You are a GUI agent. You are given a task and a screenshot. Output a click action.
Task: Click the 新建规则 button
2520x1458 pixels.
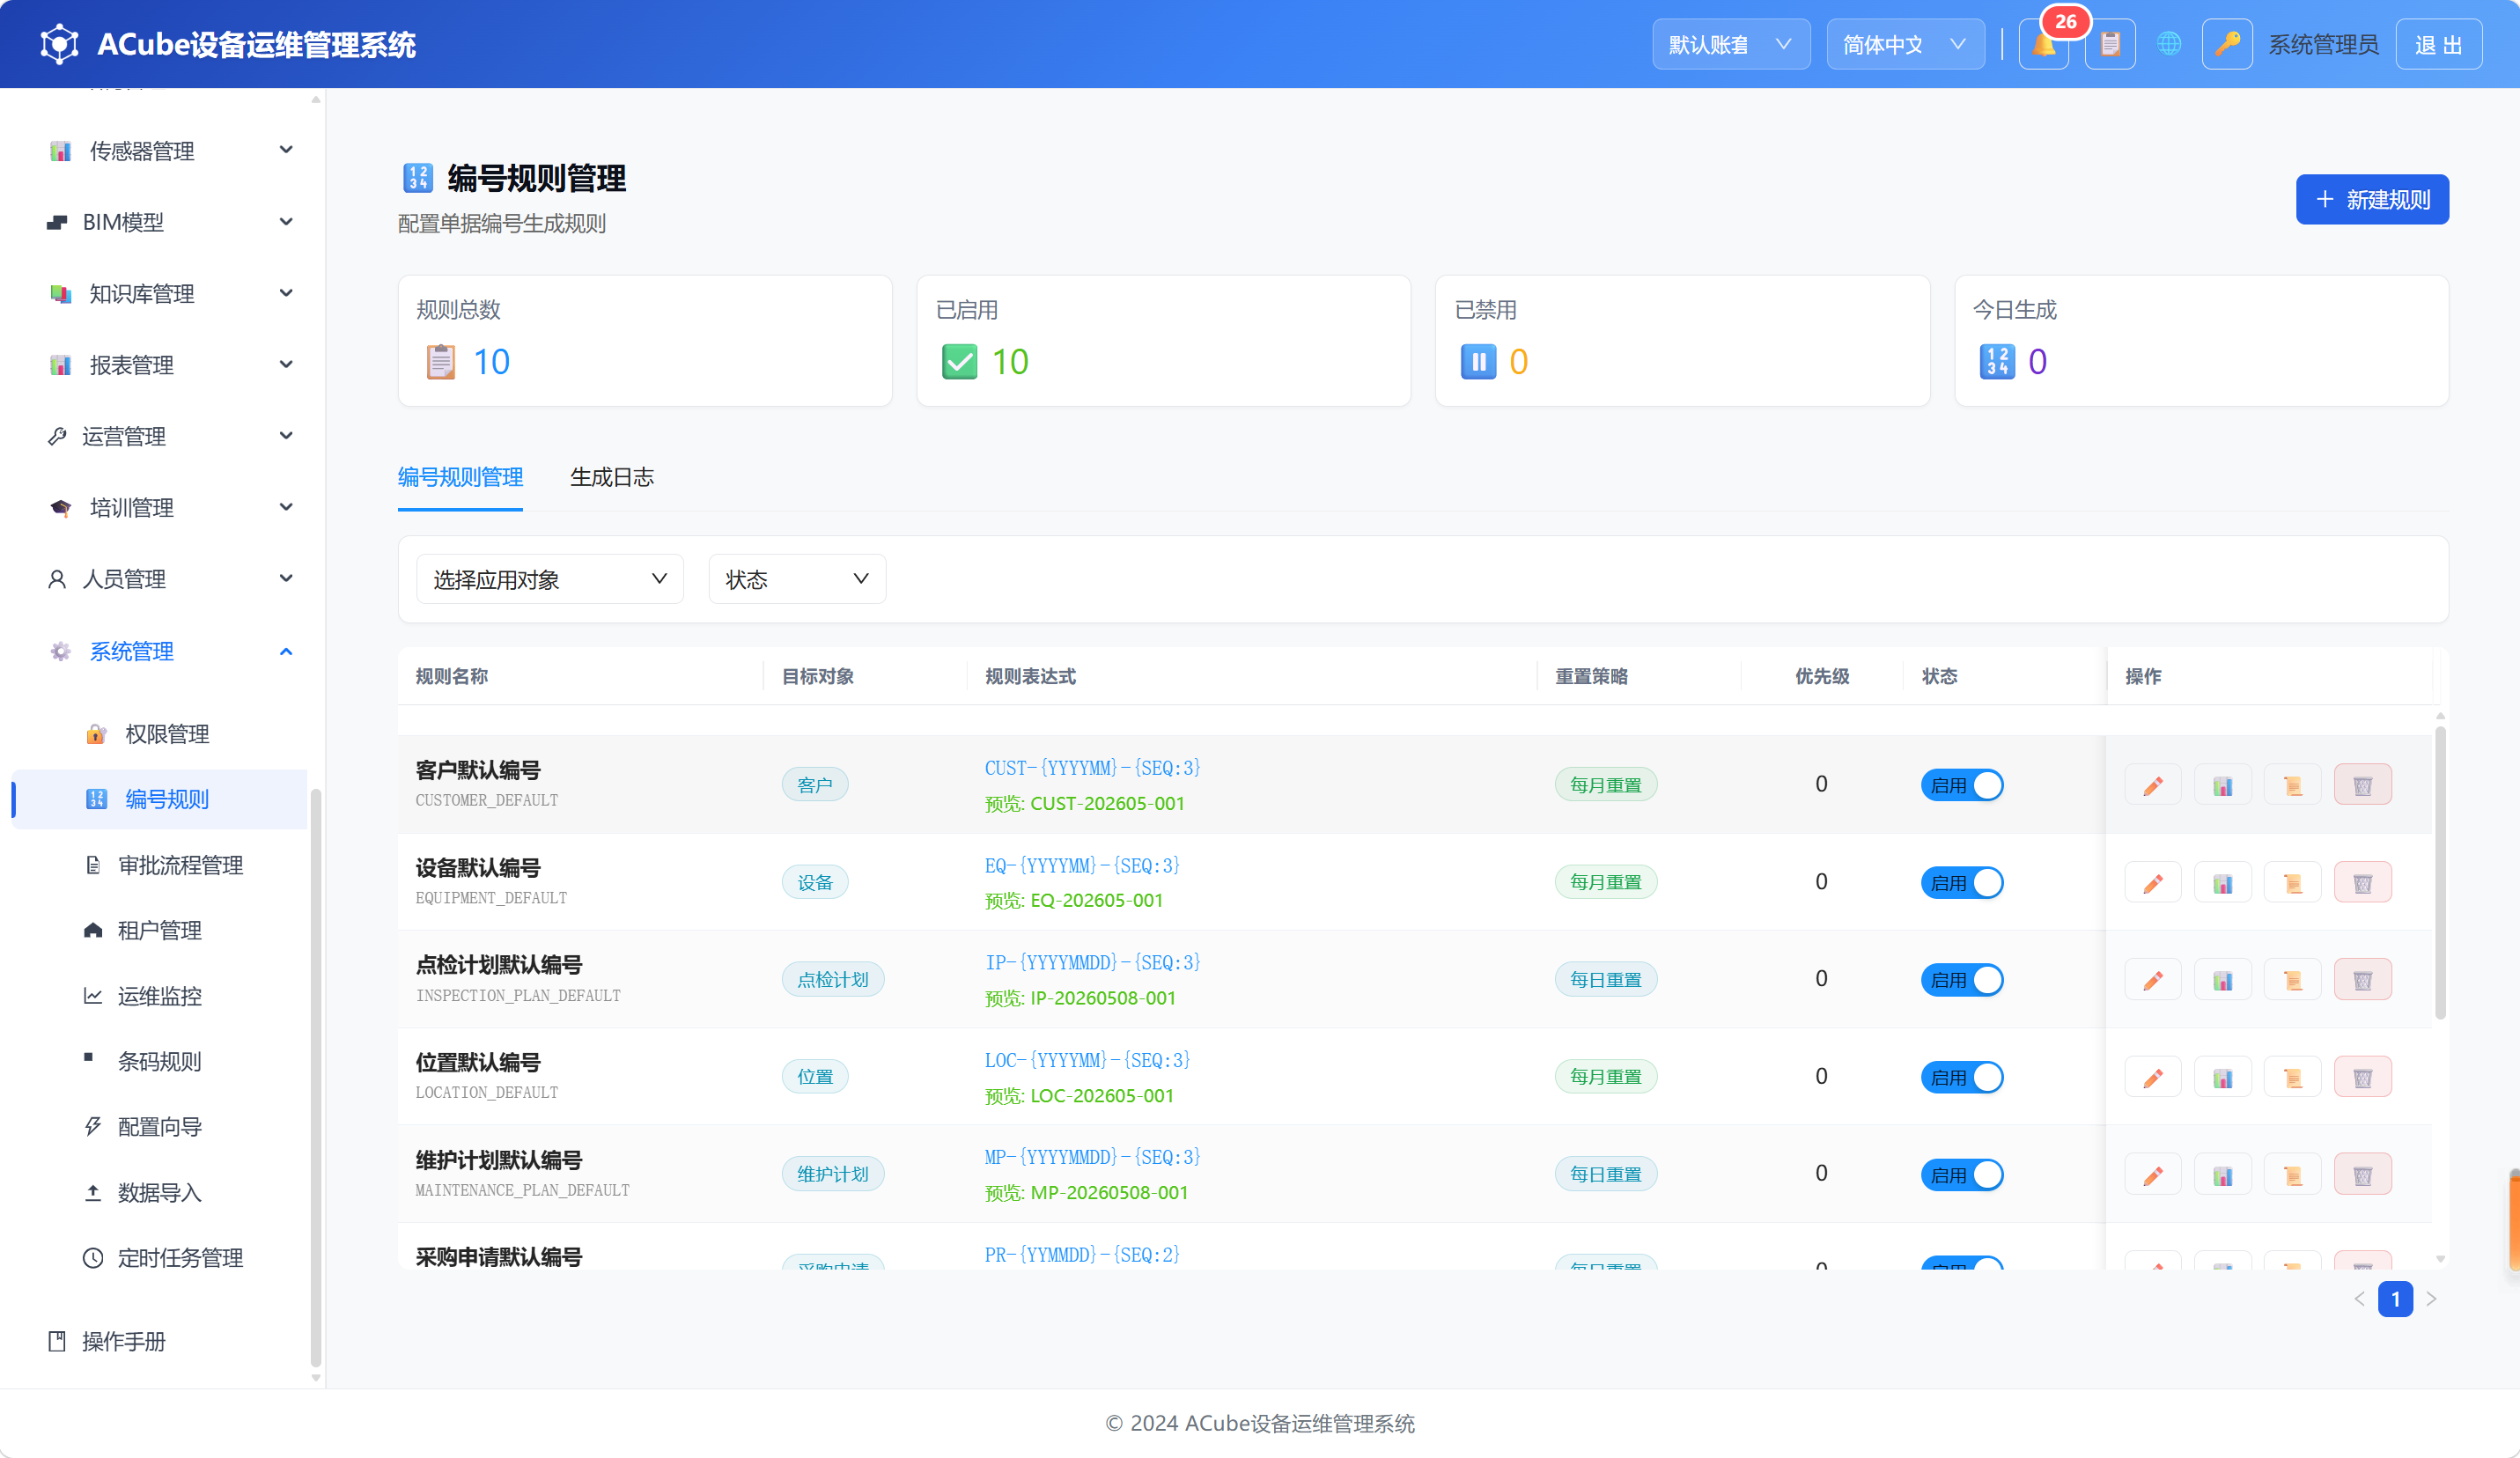point(2372,200)
